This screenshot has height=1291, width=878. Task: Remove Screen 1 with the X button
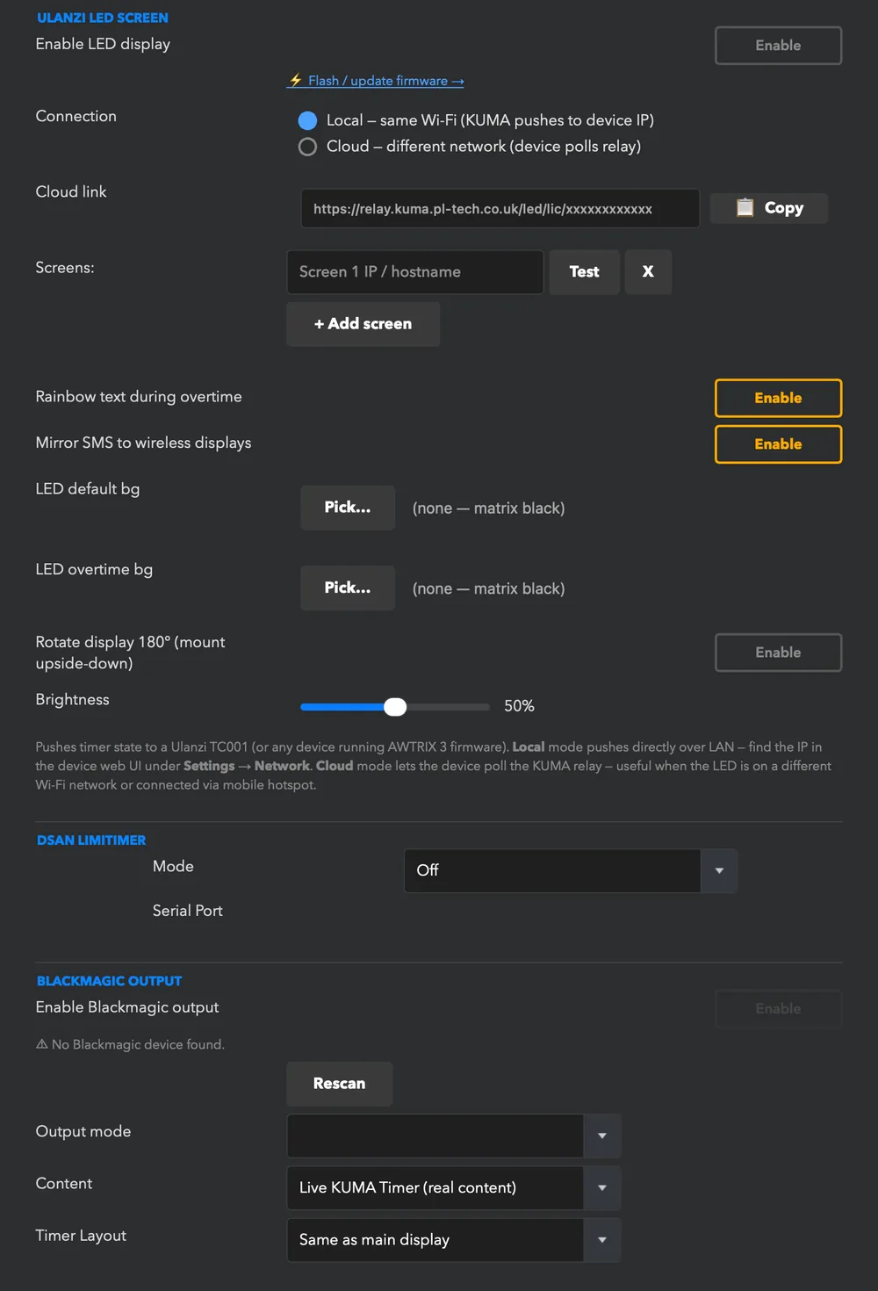(x=648, y=272)
